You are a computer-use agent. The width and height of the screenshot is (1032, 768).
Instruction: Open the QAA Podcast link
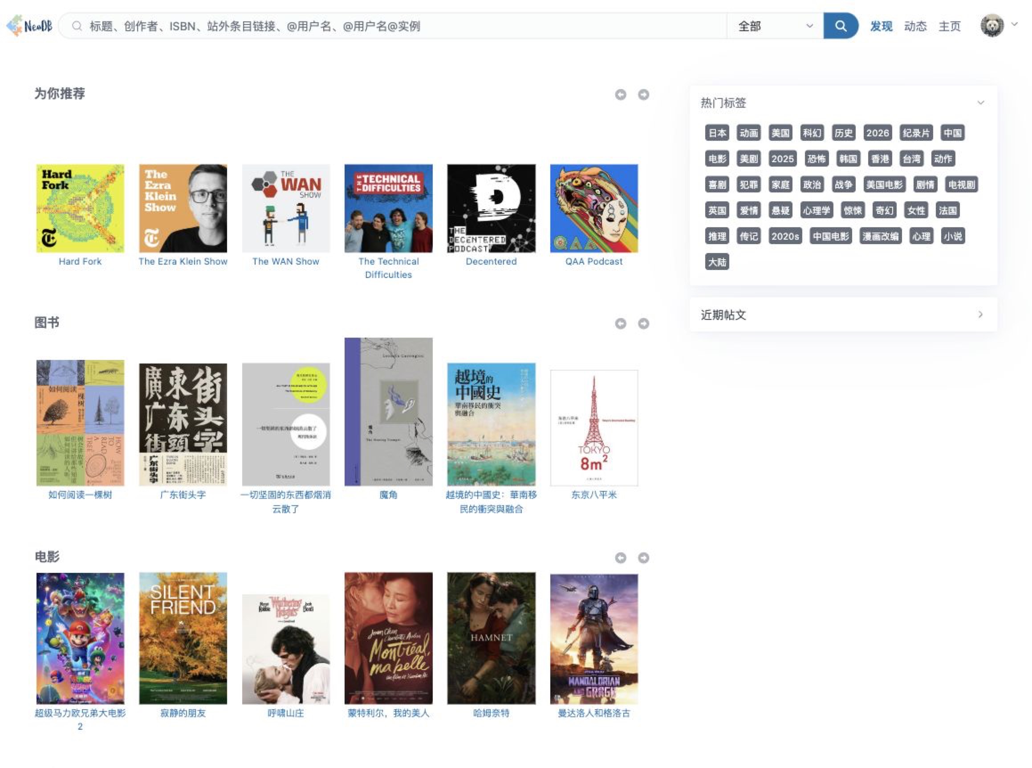[594, 261]
